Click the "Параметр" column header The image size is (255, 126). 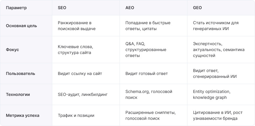click(x=16, y=8)
